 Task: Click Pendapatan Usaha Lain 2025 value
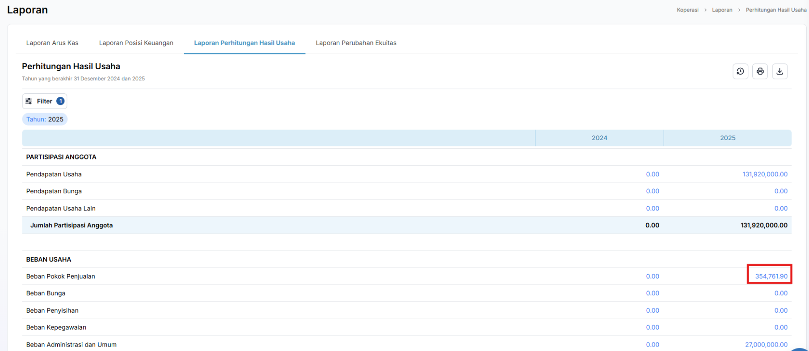coord(781,209)
